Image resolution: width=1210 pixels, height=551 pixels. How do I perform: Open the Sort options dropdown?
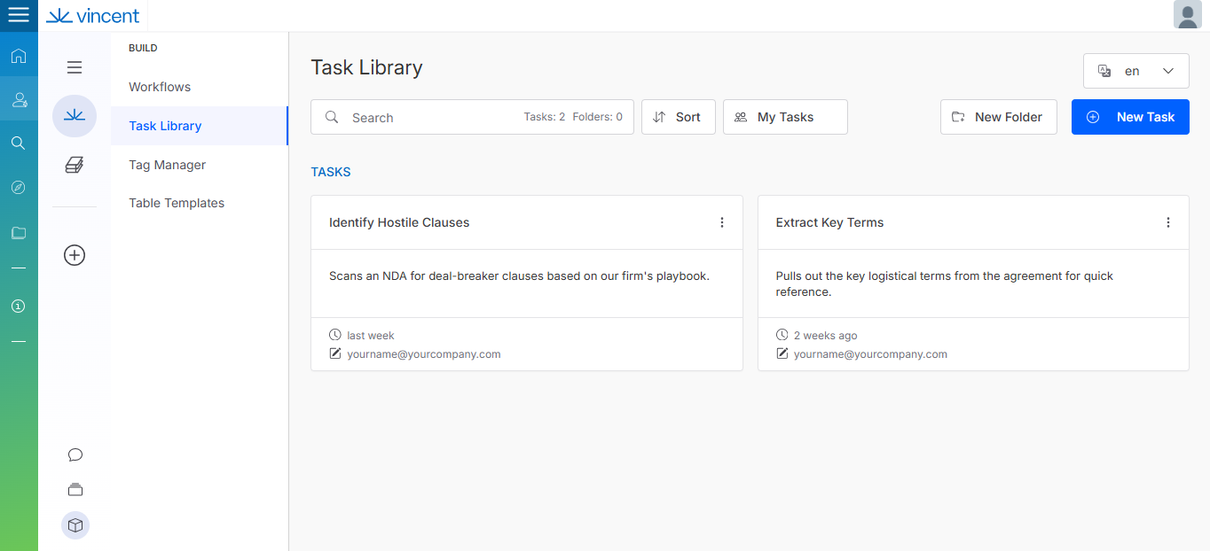point(678,117)
